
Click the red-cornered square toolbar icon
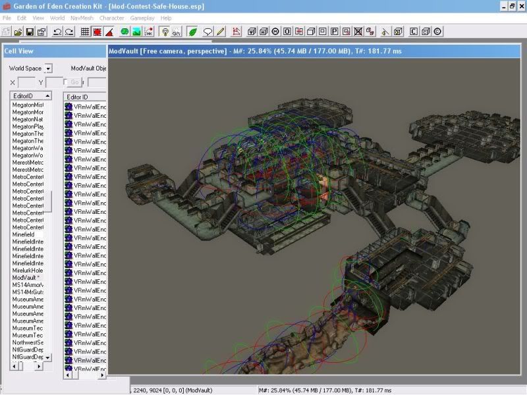[x=347, y=32]
